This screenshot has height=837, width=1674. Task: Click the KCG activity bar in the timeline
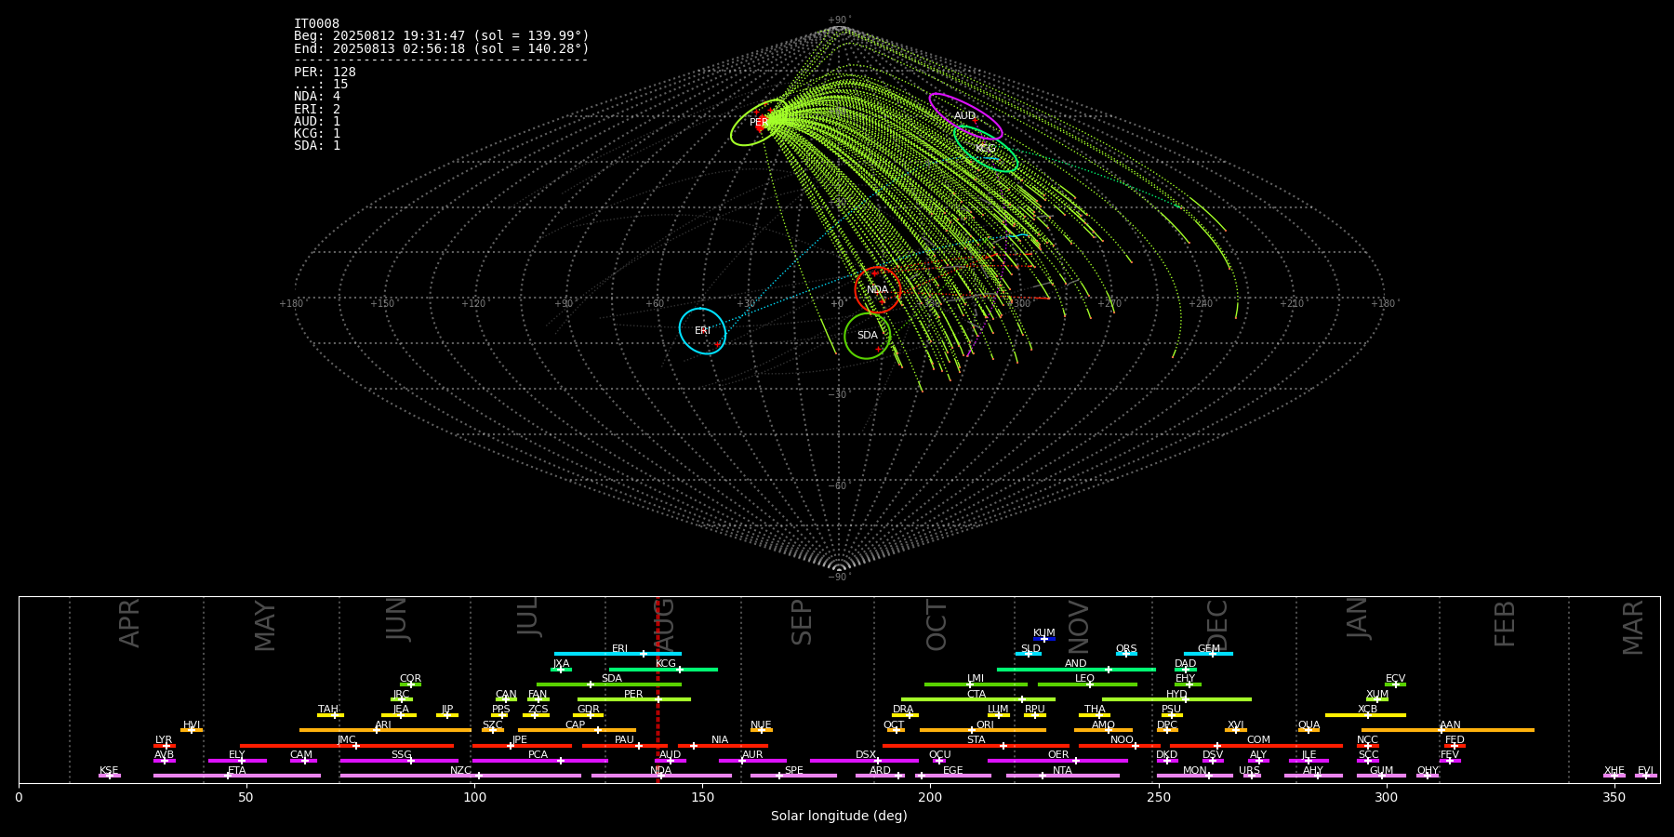pos(663,669)
